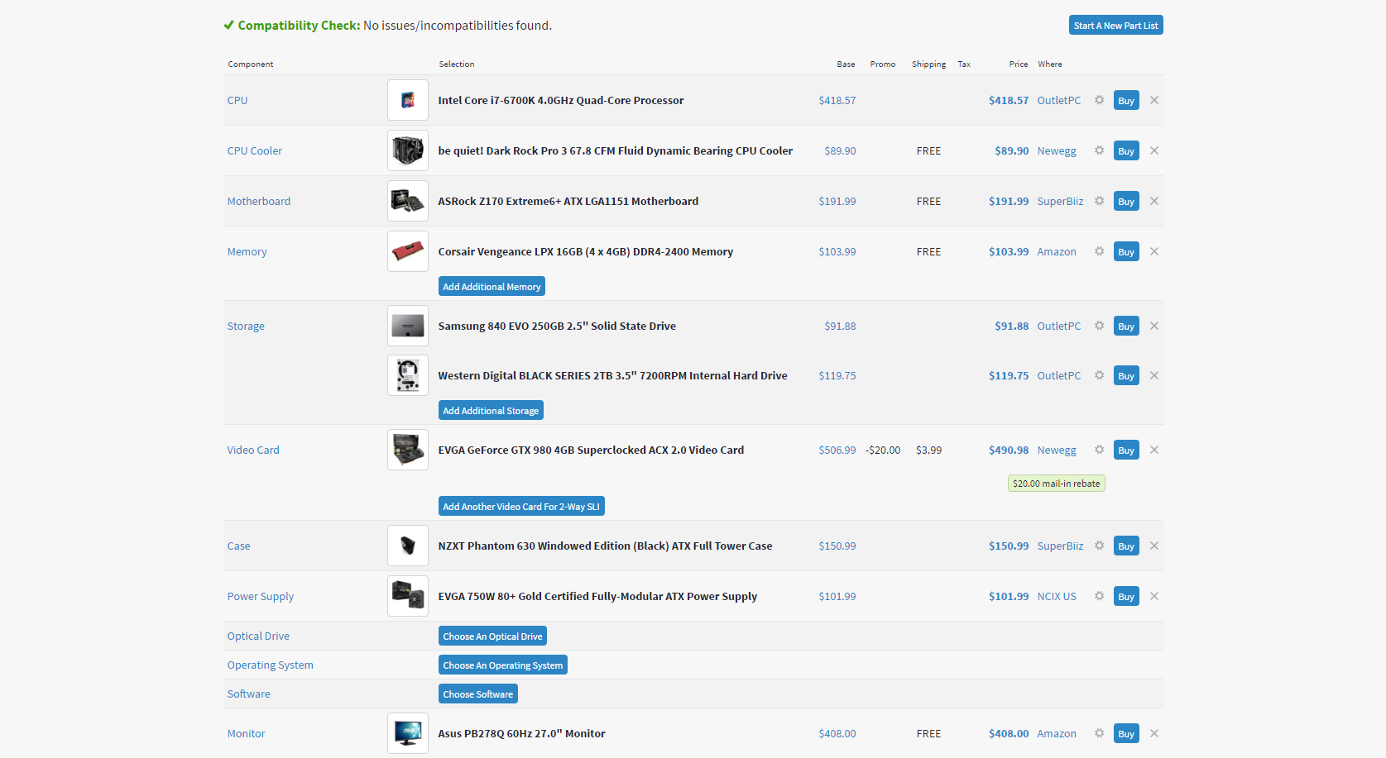Click Start A New Part List button
1386x758 pixels.
pos(1115,26)
